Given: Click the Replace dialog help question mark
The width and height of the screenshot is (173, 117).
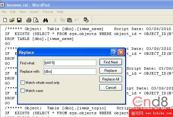Looking at the screenshot, I should tap(114, 52).
